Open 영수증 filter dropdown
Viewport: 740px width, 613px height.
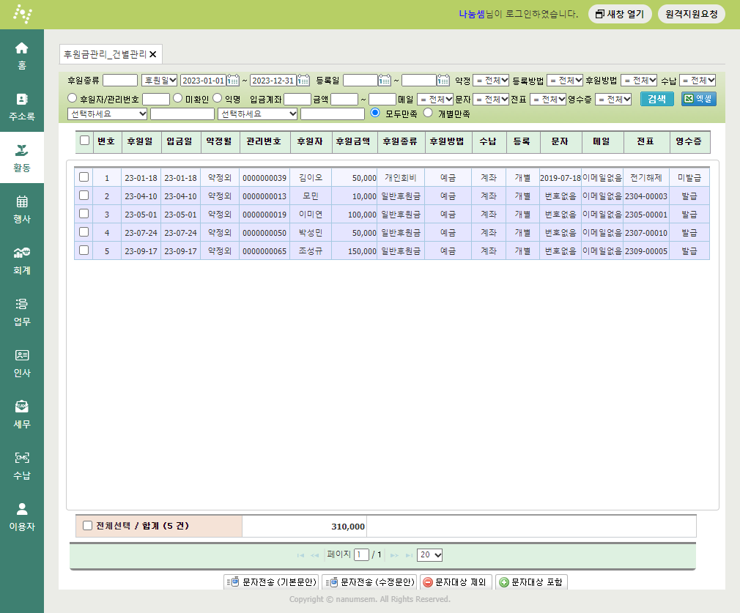pyautogui.click(x=613, y=99)
